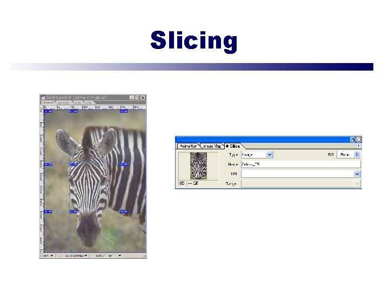Click the zebra slice preview thumbnail
The width and height of the screenshot is (389, 291).
coord(198,166)
